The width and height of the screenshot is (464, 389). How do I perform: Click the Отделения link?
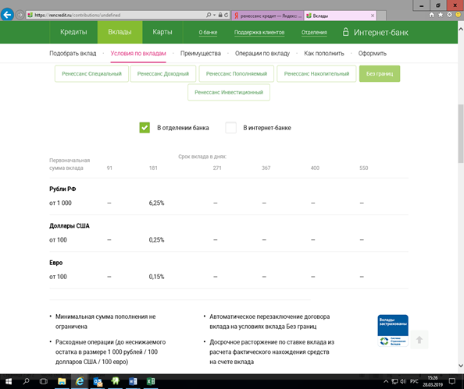point(314,32)
